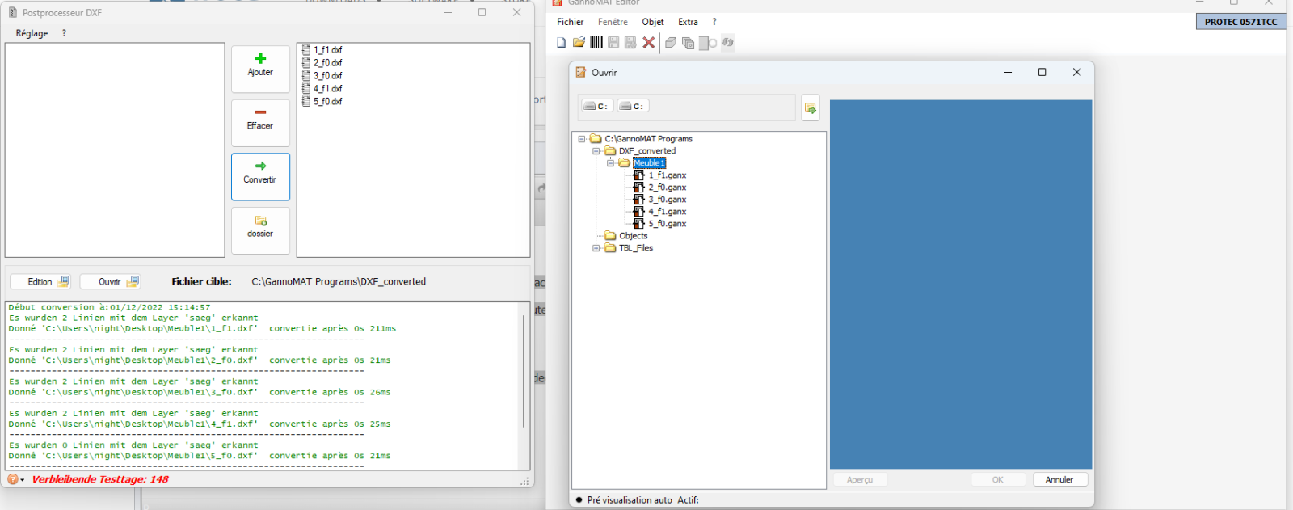The height and width of the screenshot is (510, 1293).
Task: Select the DXF_converted folder in the tree
Action: point(646,151)
